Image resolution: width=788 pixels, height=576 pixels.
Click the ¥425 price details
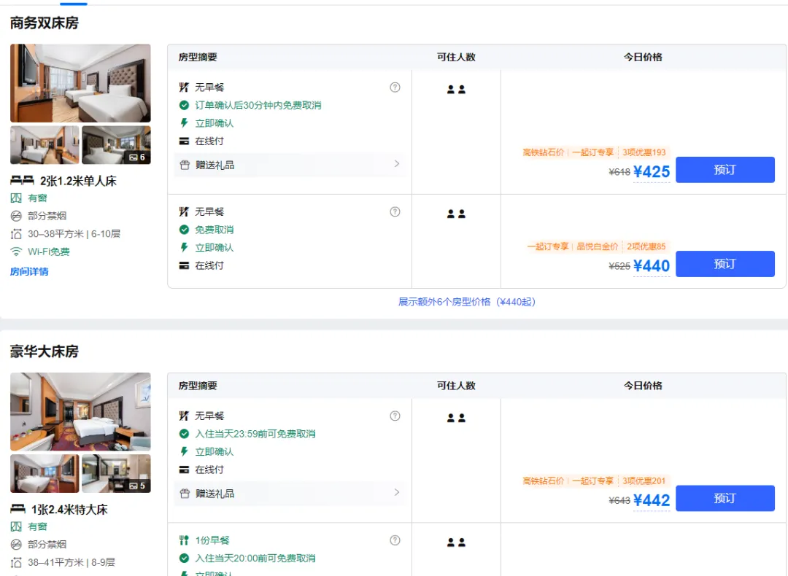point(651,172)
